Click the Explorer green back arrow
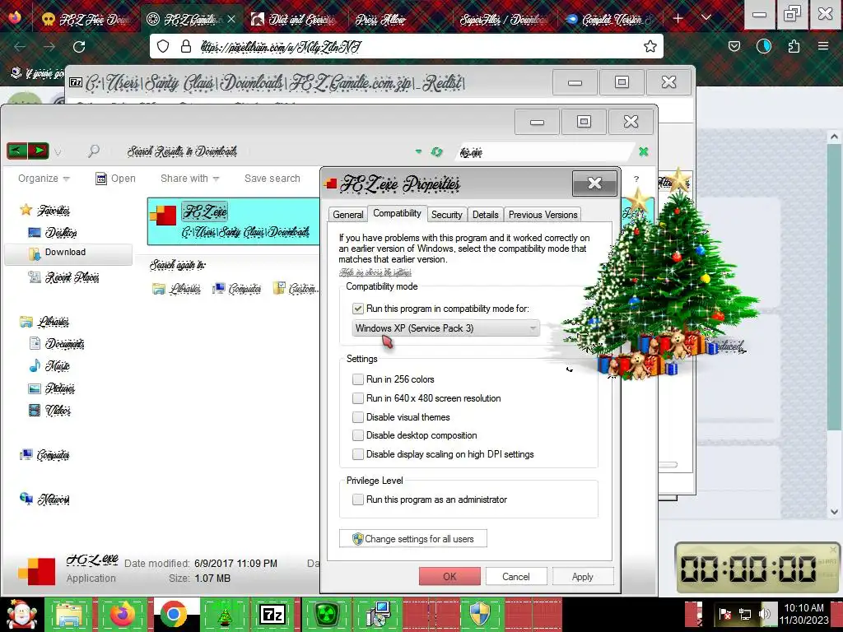 17,151
